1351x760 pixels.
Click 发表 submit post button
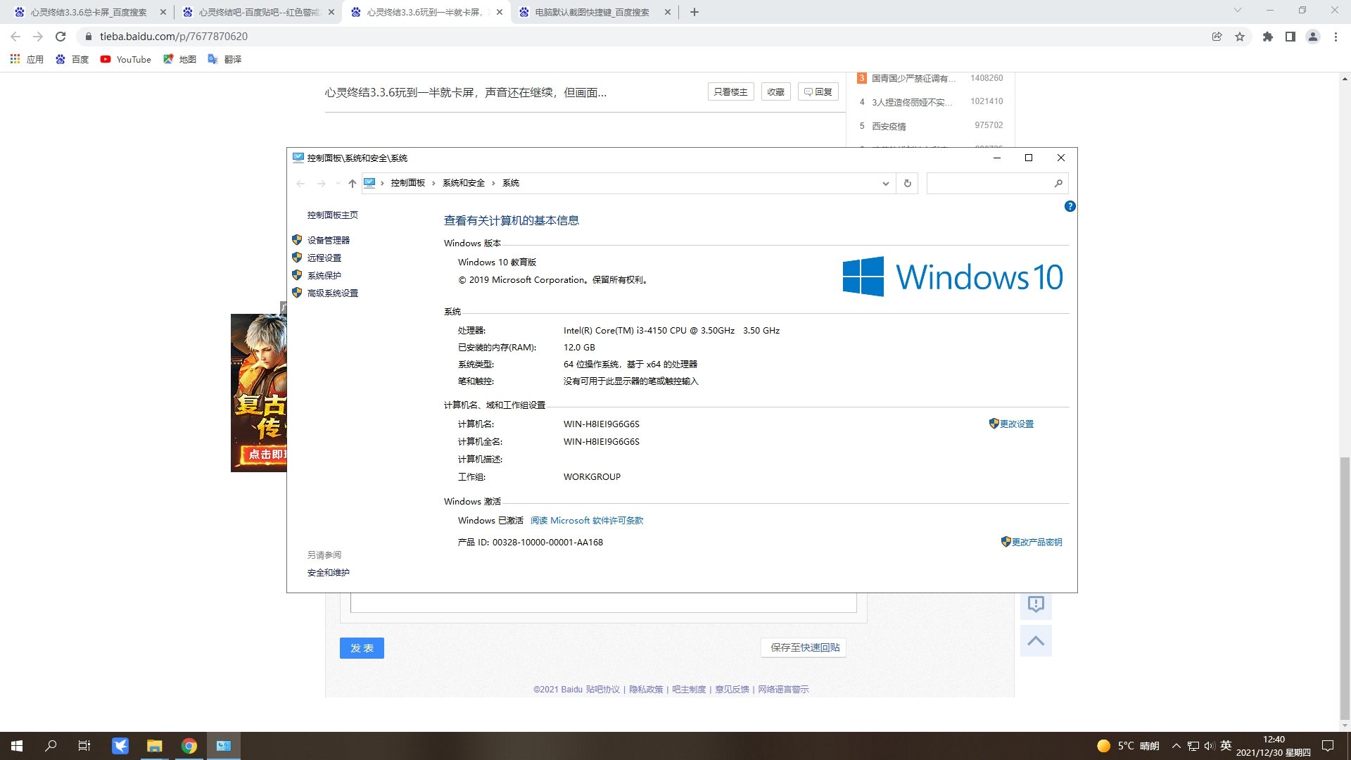pos(362,648)
